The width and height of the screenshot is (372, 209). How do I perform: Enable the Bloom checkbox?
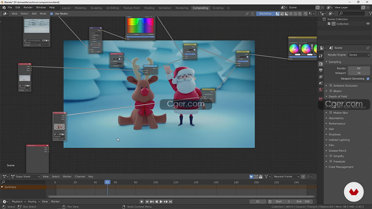point(331,91)
